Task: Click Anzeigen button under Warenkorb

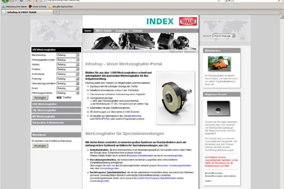Action: tap(40, 146)
